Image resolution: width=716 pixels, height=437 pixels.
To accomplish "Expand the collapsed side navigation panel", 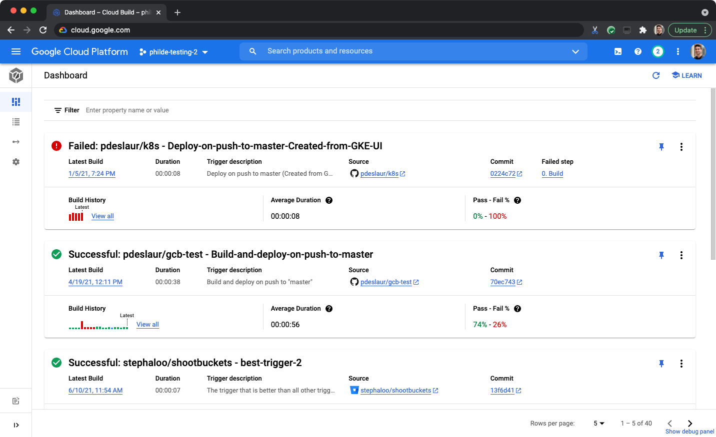I will 16,425.
